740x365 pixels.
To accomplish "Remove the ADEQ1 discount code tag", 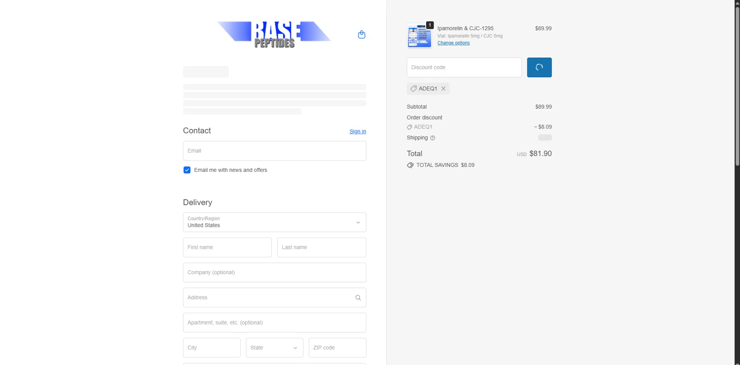I will tap(444, 89).
